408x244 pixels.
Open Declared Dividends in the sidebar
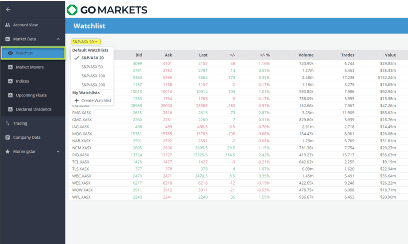pos(33,109)
